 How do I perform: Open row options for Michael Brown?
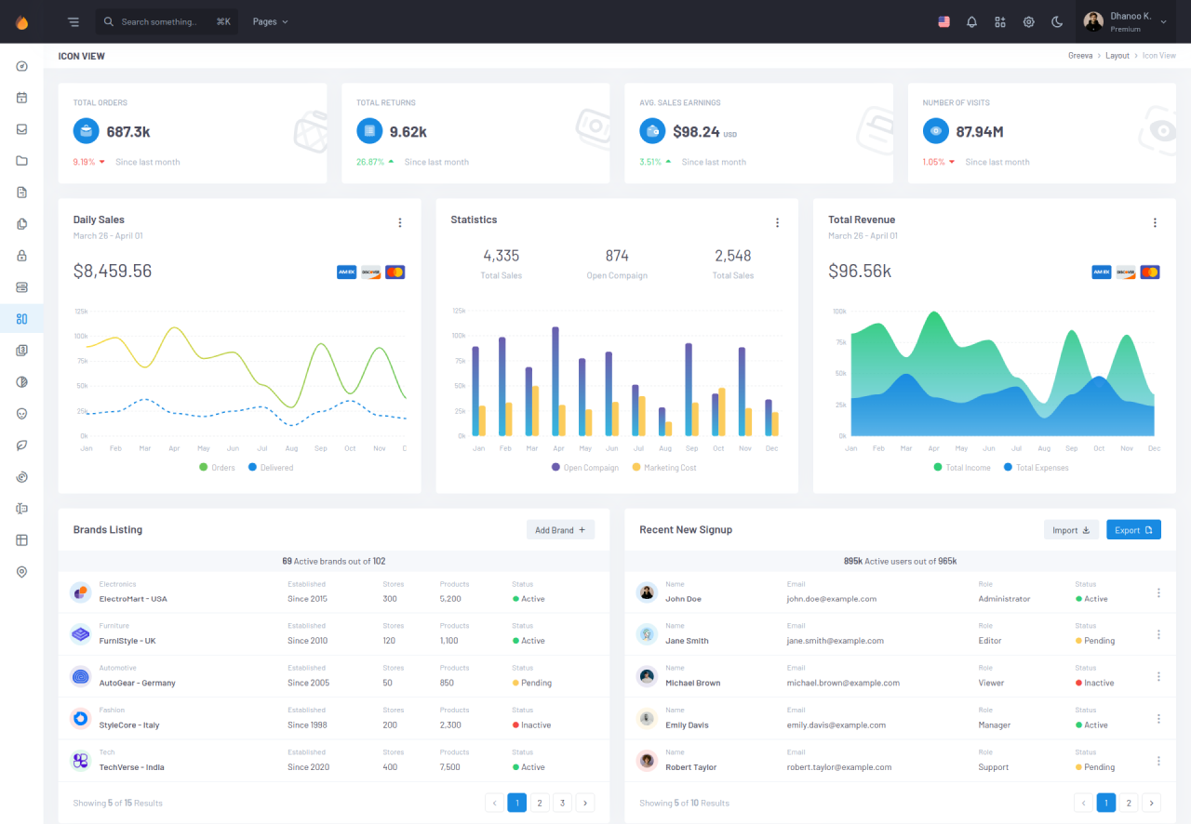point(1158,676)
